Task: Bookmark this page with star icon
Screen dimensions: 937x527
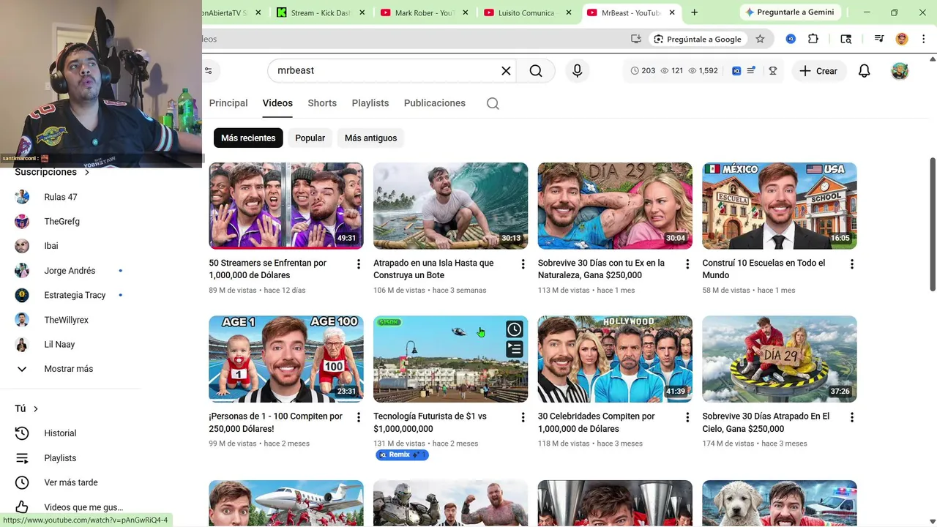Action: click(x=760, y=39)
